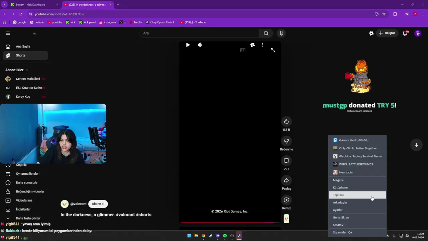Launch Glyphica: Typing Survival Demo
The image size is (428, 241).
pyautogui.click(x=357, y=156)
